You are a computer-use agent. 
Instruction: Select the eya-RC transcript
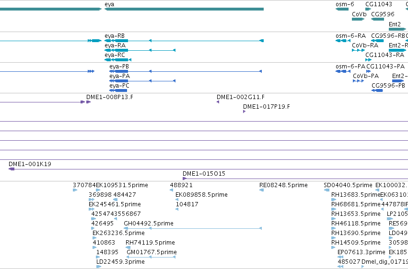click(x=118, y=60)
